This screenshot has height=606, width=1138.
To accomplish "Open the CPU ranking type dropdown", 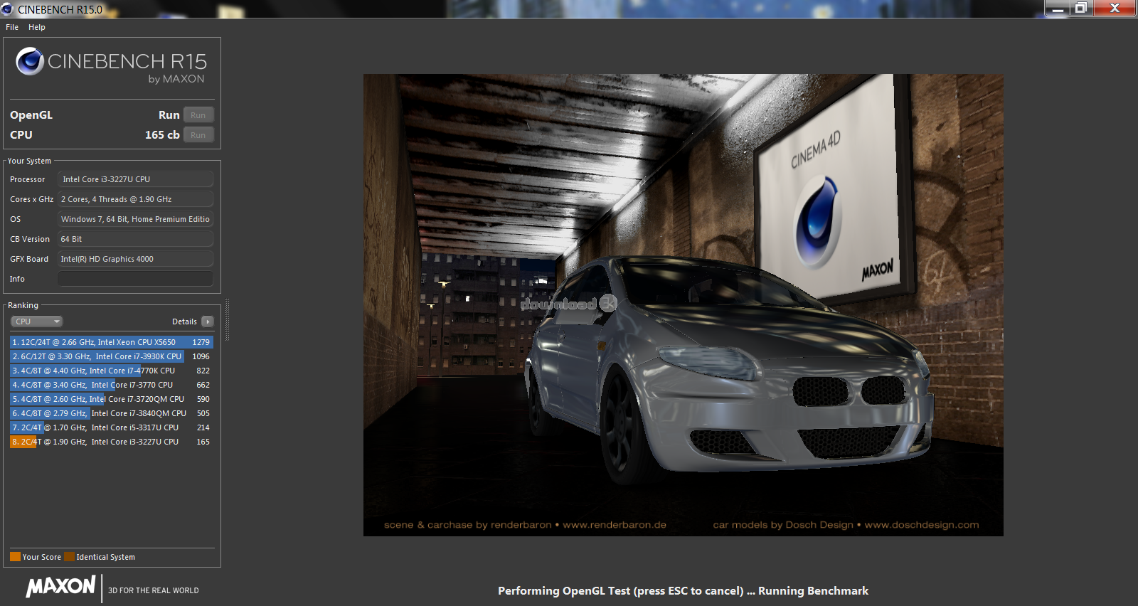I will [x=36, y=321].
